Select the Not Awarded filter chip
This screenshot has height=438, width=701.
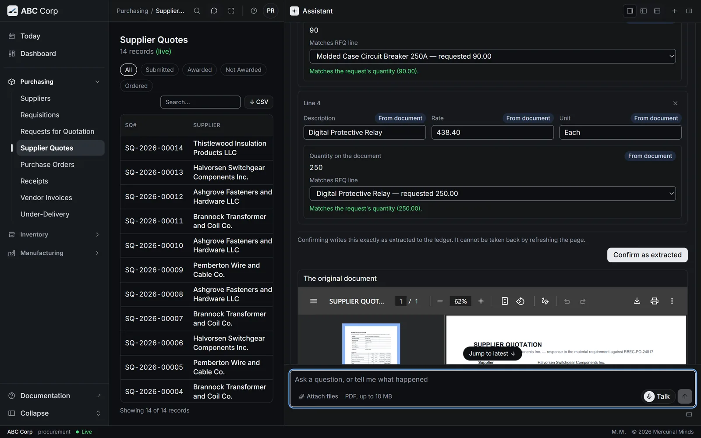243,70
